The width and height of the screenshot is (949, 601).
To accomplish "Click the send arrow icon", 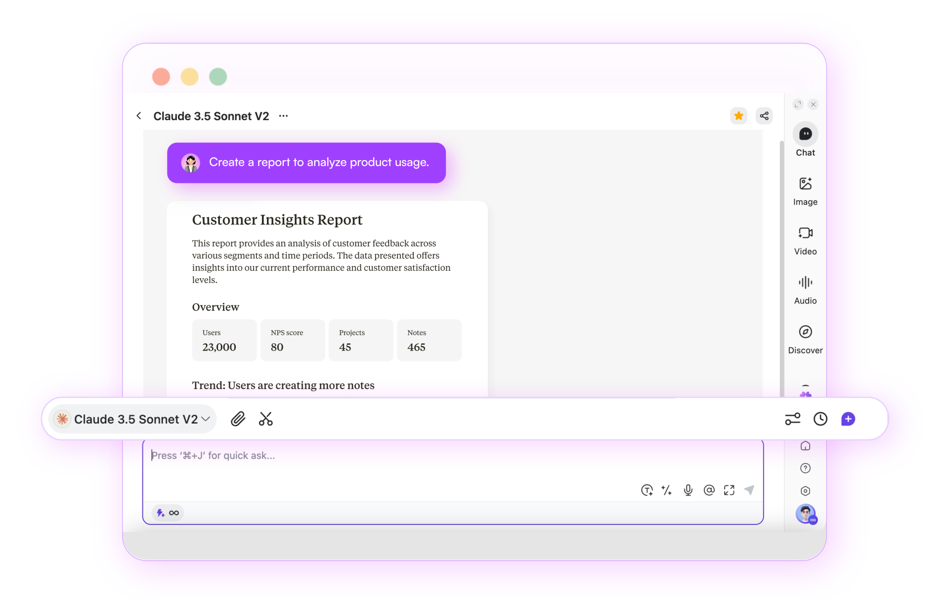I will (749, 490).
